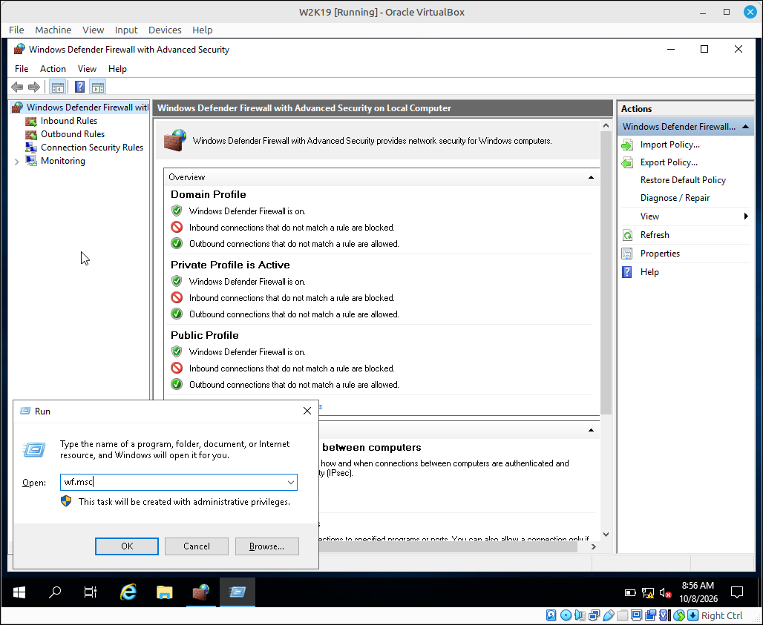This screenshot has height=625, width=763.
Task: Click the Import Policy action
Action: point(669,145)
